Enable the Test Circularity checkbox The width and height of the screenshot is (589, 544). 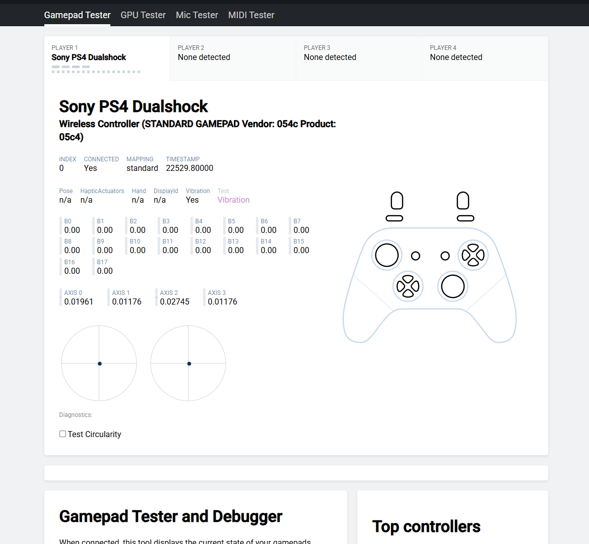tap(63, 434)
